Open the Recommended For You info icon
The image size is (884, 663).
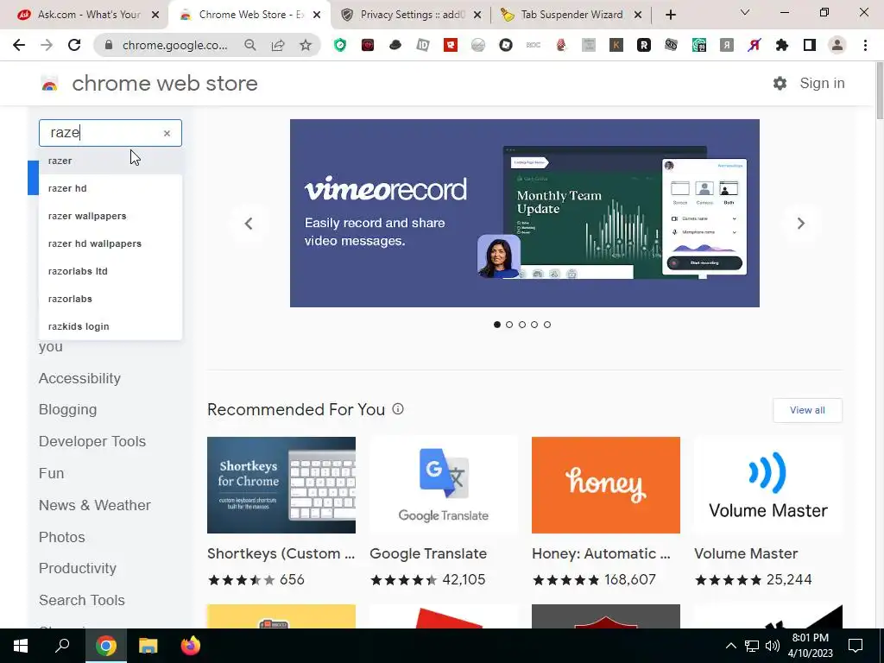[x=398, y=409]
